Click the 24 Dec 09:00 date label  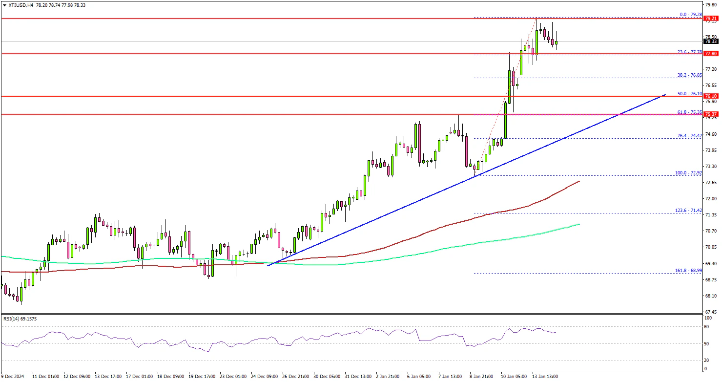265,377
